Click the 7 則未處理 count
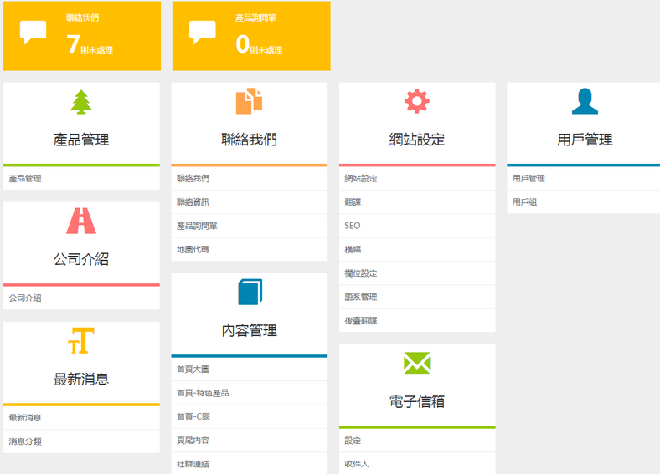The width and height of the screenshot is (660, 474). [x=89, y=45]
